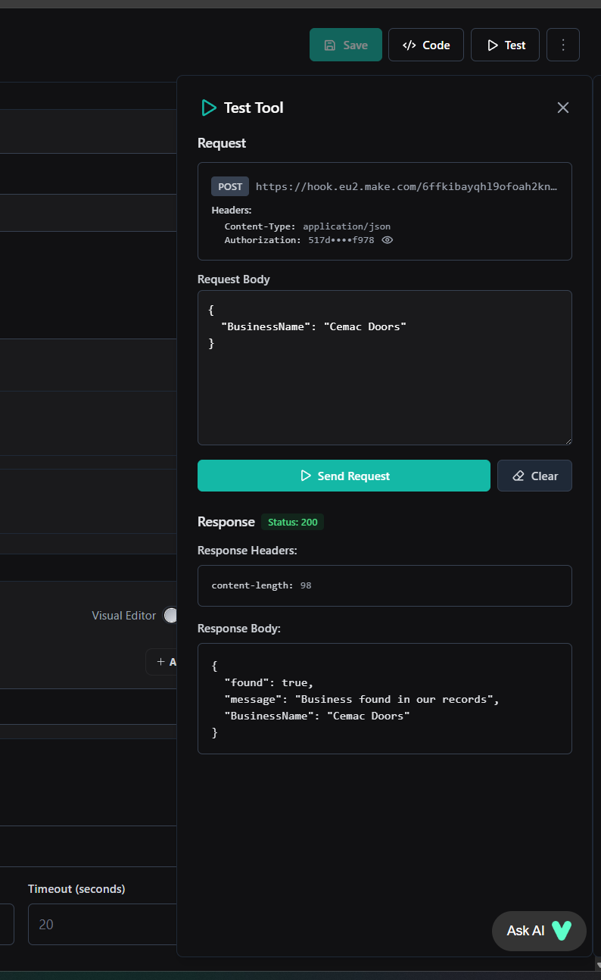Click the Request Body resize handle
Image resolution: width=601 pixels, height=980 pixels.
[x=568, y=440]
